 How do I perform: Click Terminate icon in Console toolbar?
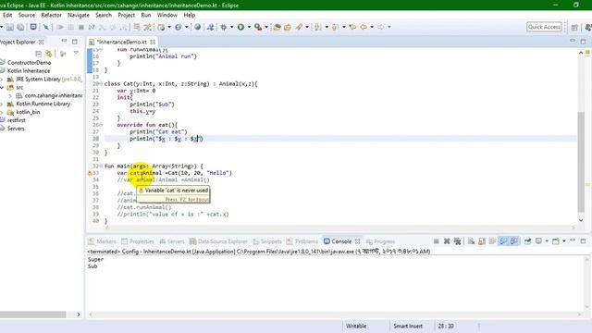point(436,241)
